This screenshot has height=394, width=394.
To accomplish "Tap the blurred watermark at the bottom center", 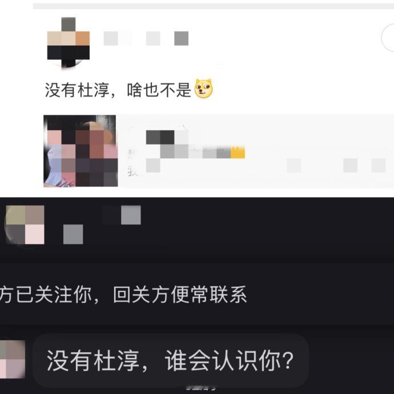I will 201,388.
